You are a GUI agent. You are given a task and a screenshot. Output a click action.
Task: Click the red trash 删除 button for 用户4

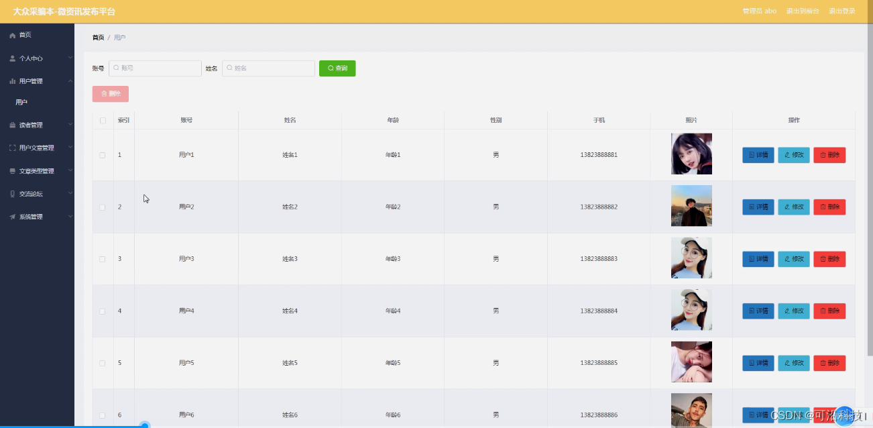(829, 311)
